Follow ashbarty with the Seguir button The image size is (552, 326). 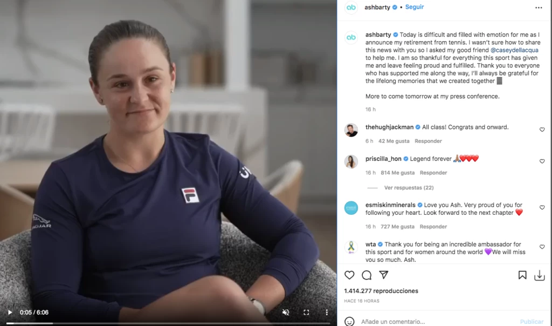tap(415, 7)
